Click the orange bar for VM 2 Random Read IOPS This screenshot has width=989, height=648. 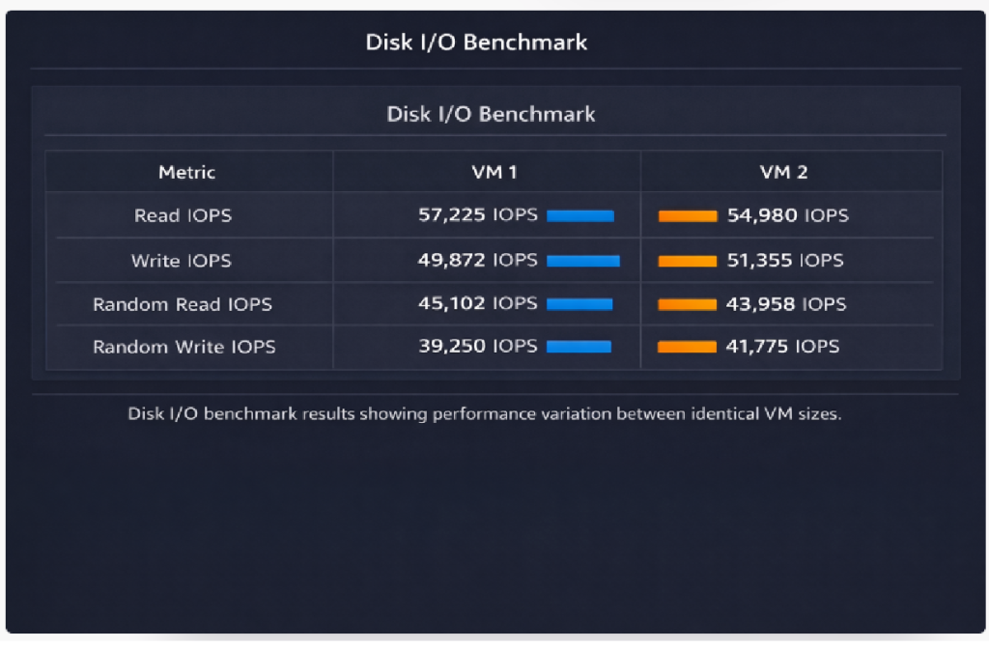pos(687,304)
